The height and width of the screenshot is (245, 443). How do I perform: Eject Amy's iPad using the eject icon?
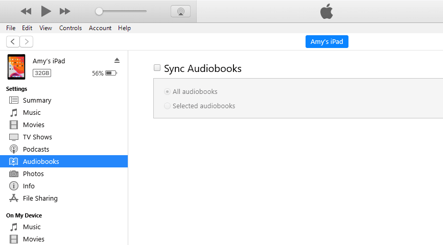(117, 60)
